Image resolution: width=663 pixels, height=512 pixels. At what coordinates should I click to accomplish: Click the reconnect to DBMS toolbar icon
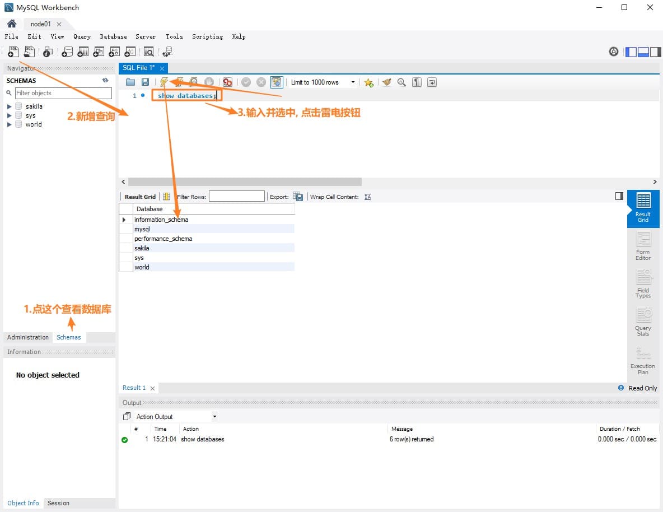[x=167, y=52]
